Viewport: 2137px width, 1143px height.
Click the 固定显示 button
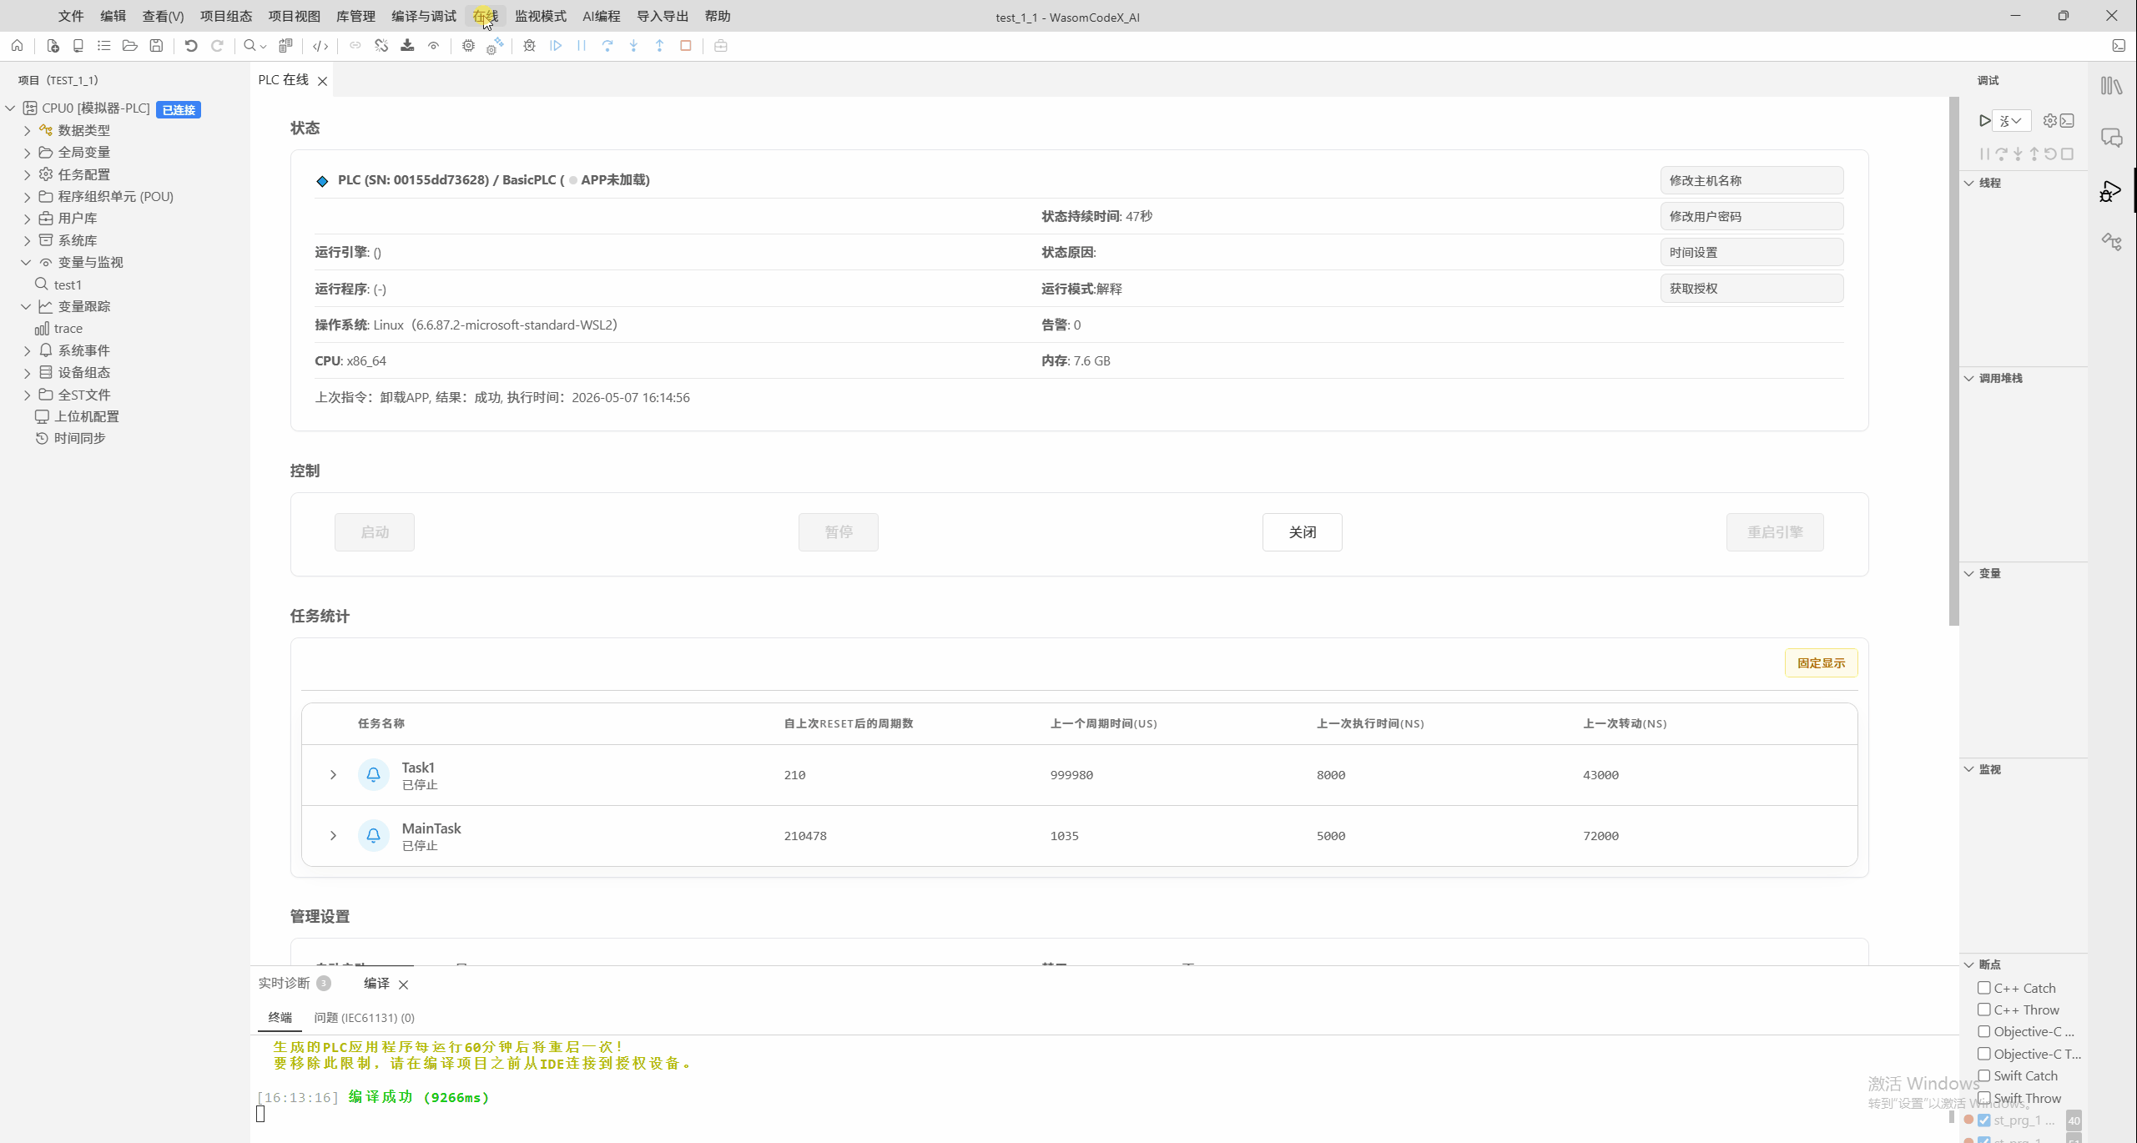point(1821,663)
